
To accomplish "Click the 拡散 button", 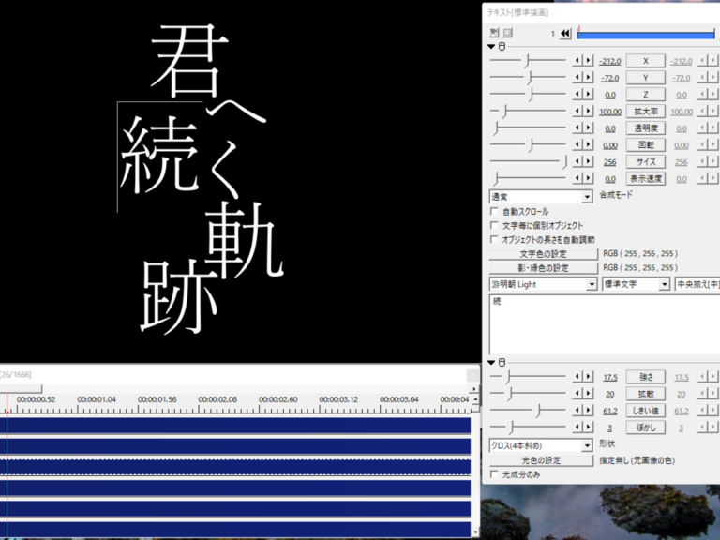I will tap(646, 394).
